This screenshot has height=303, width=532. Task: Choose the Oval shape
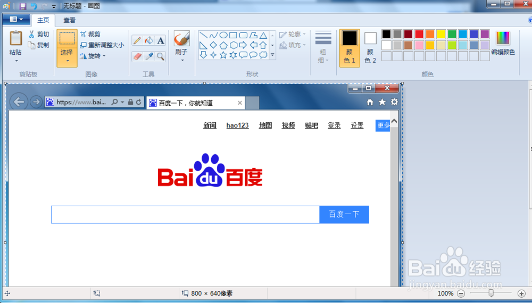223,35
